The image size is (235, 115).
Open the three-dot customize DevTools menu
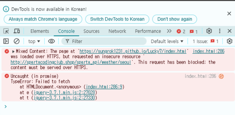click(x=220, y=31)
